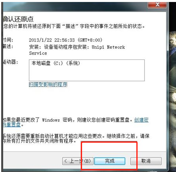Click the sentence about 您的计算机将被还原
Screen dimensions: 176x172
tap(74, 26)
